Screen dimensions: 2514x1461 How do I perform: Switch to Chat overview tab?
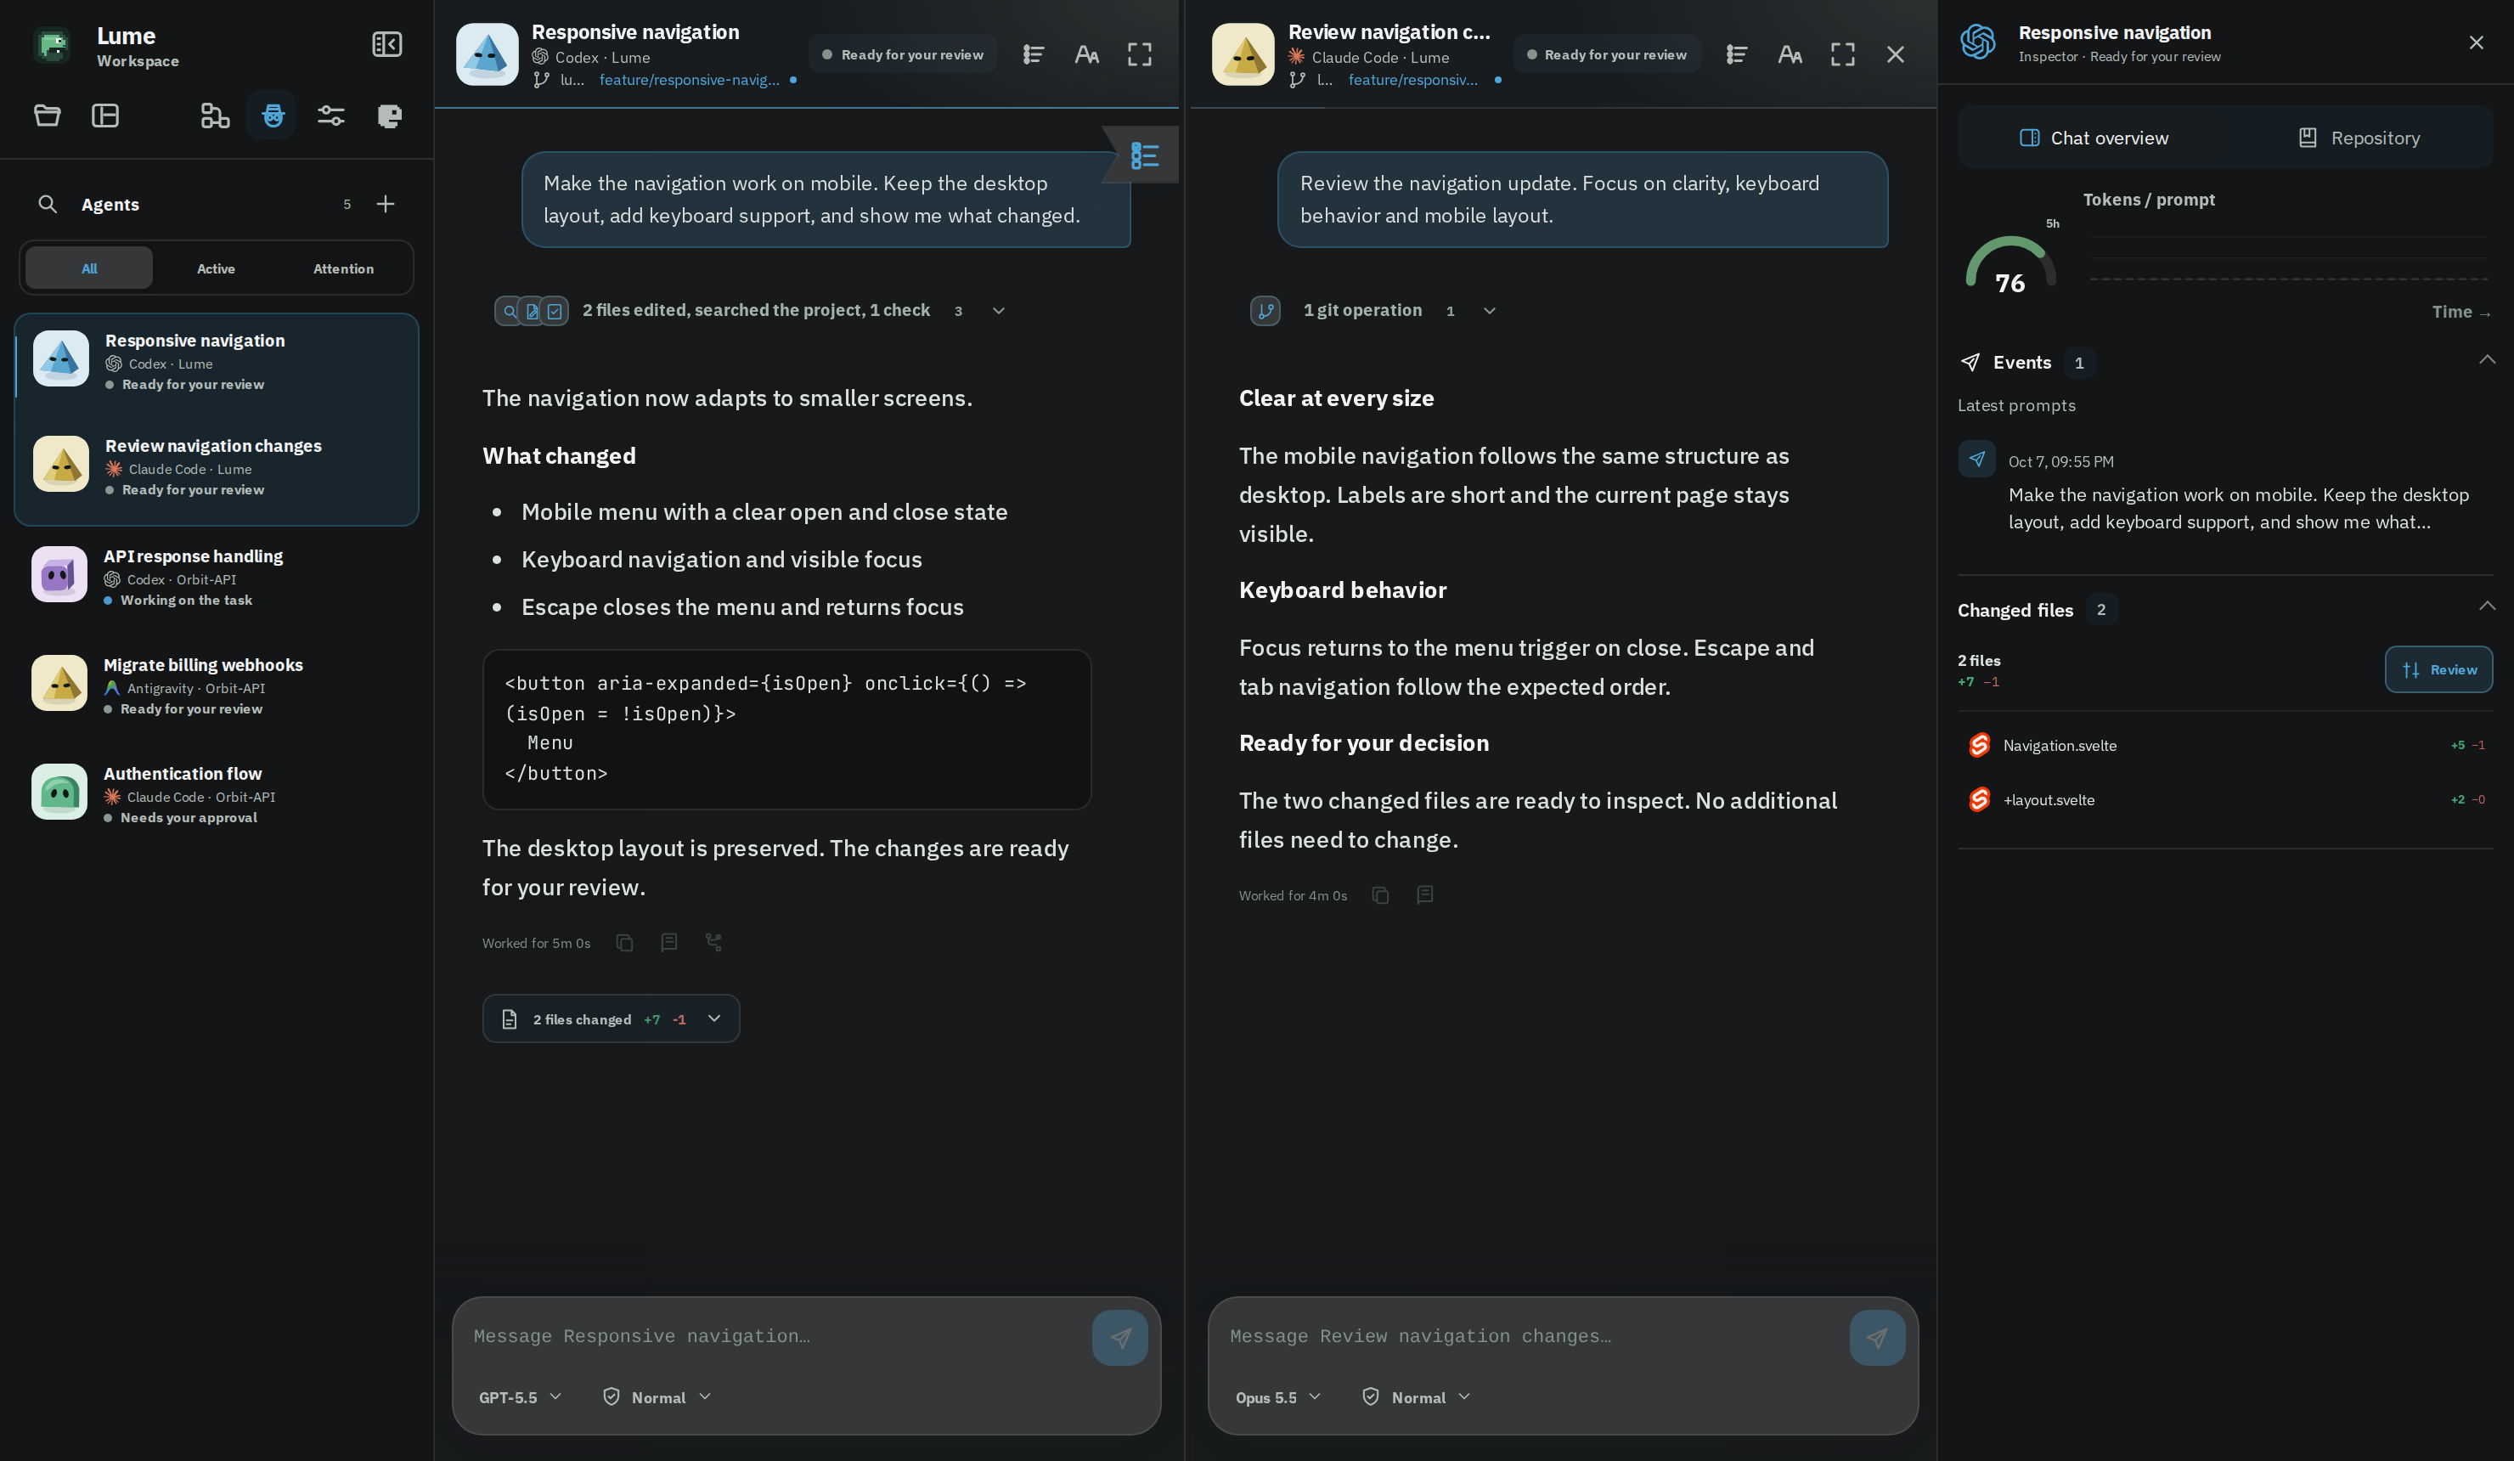[2093, 138]
